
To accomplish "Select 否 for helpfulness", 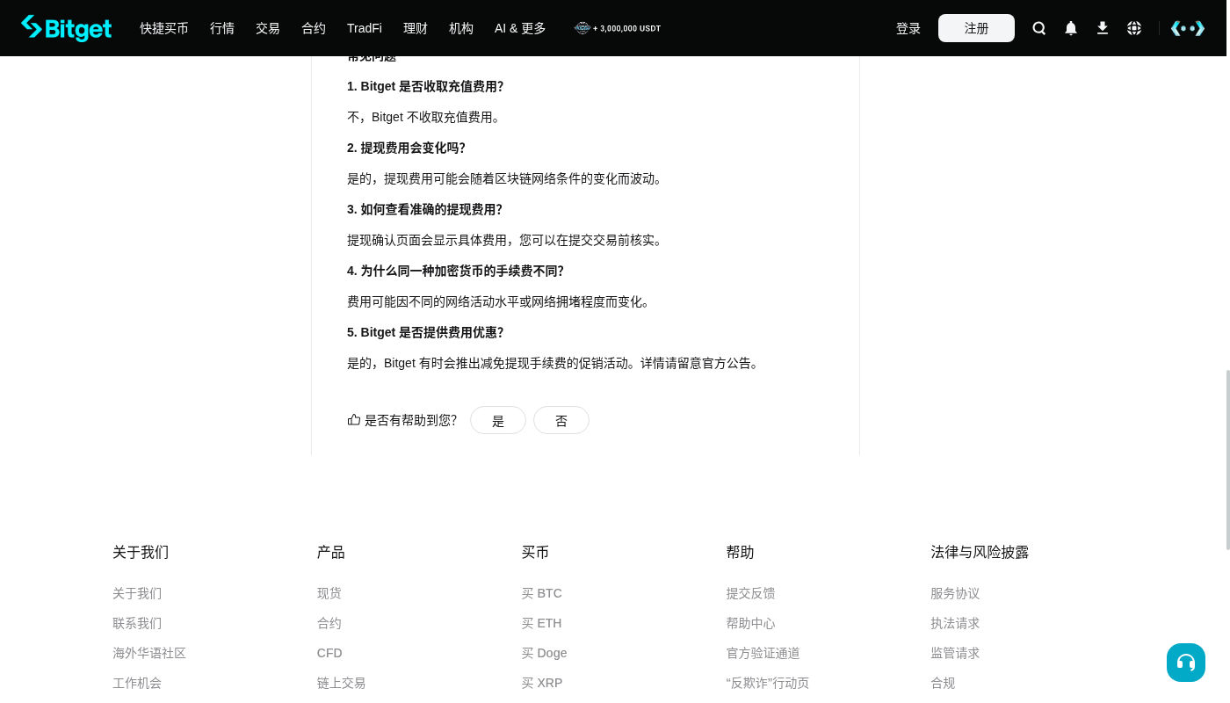I will (x=561, y=420).
